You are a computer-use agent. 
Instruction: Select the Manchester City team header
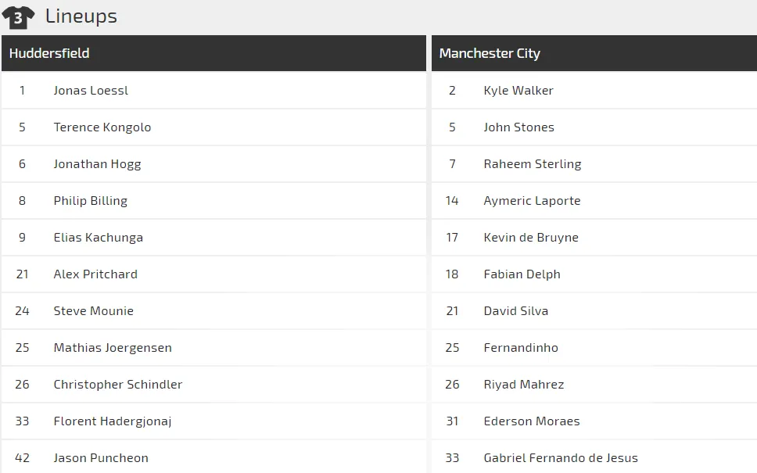[594, 53]
